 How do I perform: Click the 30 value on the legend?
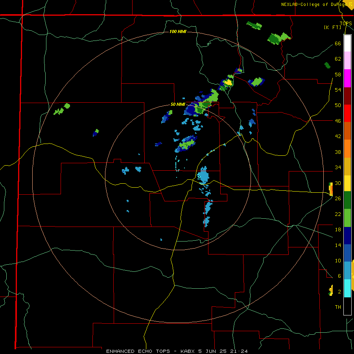click(x=338, y=183)
